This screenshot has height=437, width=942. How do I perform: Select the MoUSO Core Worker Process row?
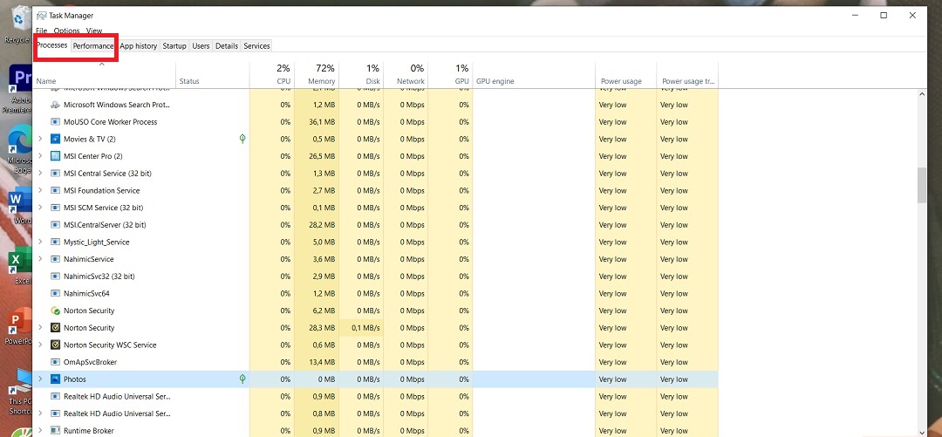375,121
